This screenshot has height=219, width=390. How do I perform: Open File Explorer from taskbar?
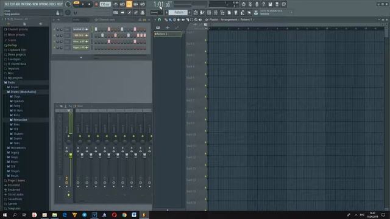pyautogui.click(x=54, y=215)
